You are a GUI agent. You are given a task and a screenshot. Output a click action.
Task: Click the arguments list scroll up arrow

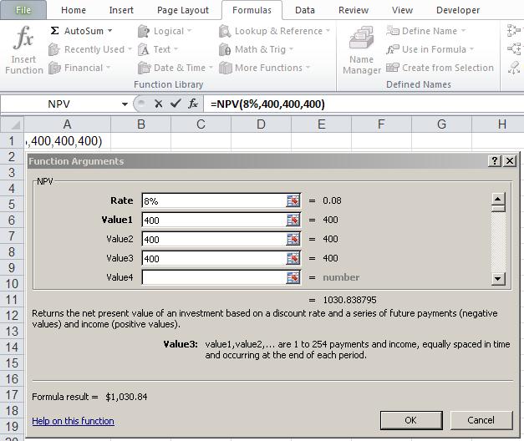498,200
